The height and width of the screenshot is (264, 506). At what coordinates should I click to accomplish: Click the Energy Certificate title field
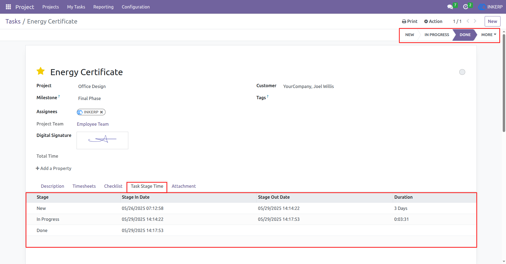tap(86, 72)
